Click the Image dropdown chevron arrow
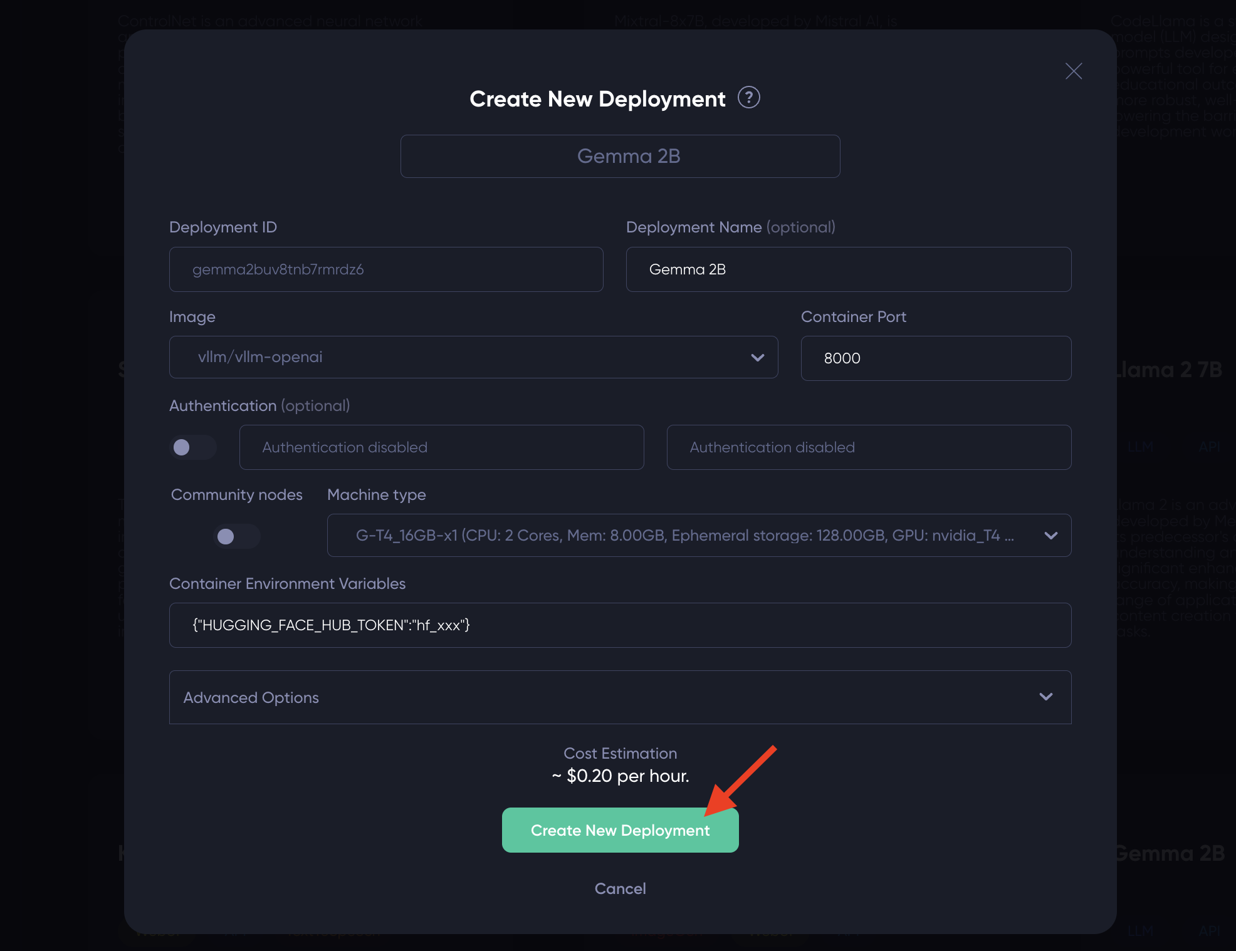1236x951 pixels. pyautogui.click(x=757, y=358)
